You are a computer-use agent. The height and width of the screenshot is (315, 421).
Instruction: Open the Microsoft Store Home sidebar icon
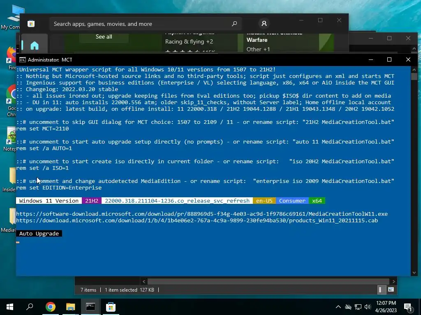click(35, 46)
